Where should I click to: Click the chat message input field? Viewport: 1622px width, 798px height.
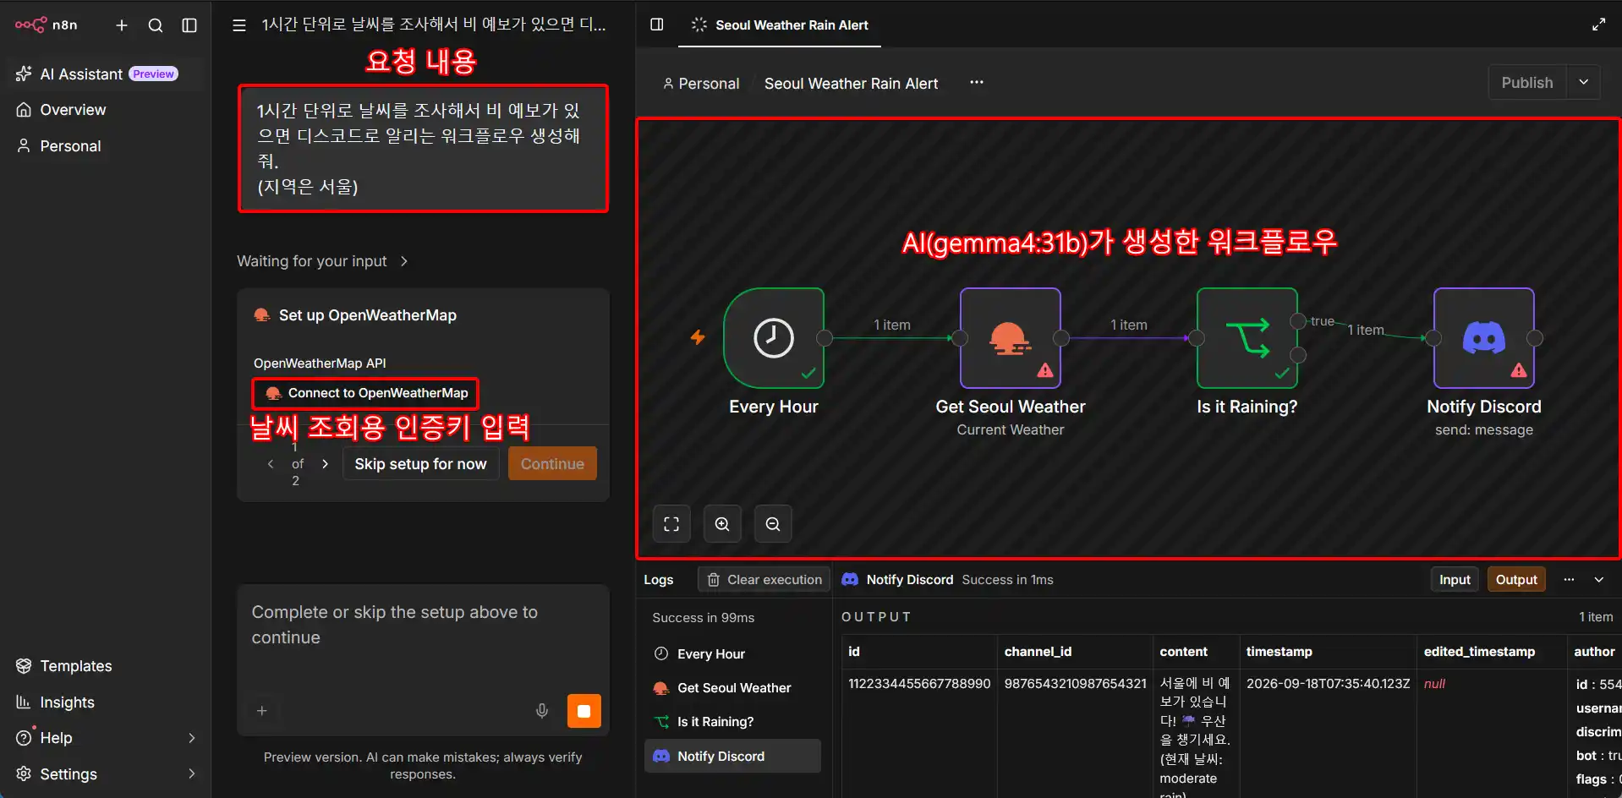pos(423,626)
